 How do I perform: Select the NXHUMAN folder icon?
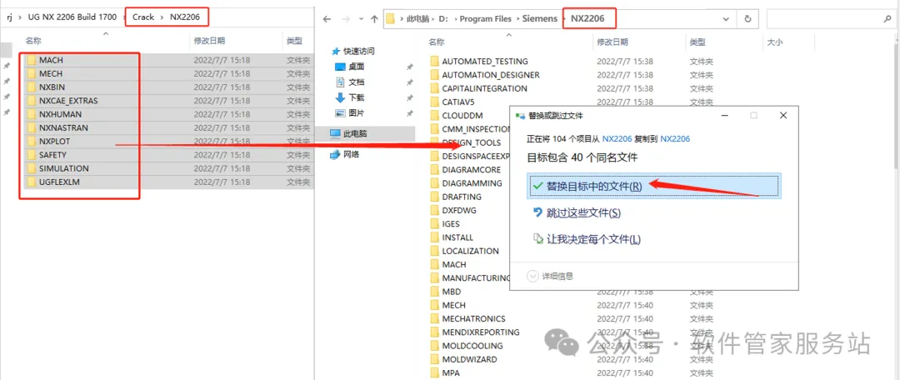pos(31,114)
